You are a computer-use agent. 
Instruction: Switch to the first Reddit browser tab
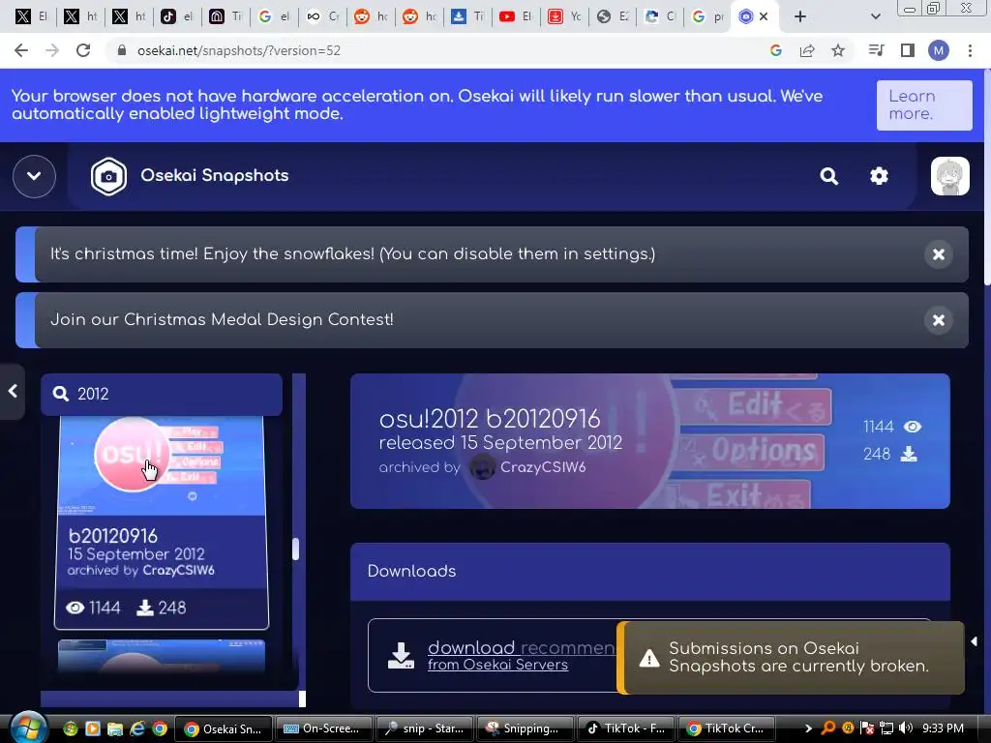coord(371,16)
